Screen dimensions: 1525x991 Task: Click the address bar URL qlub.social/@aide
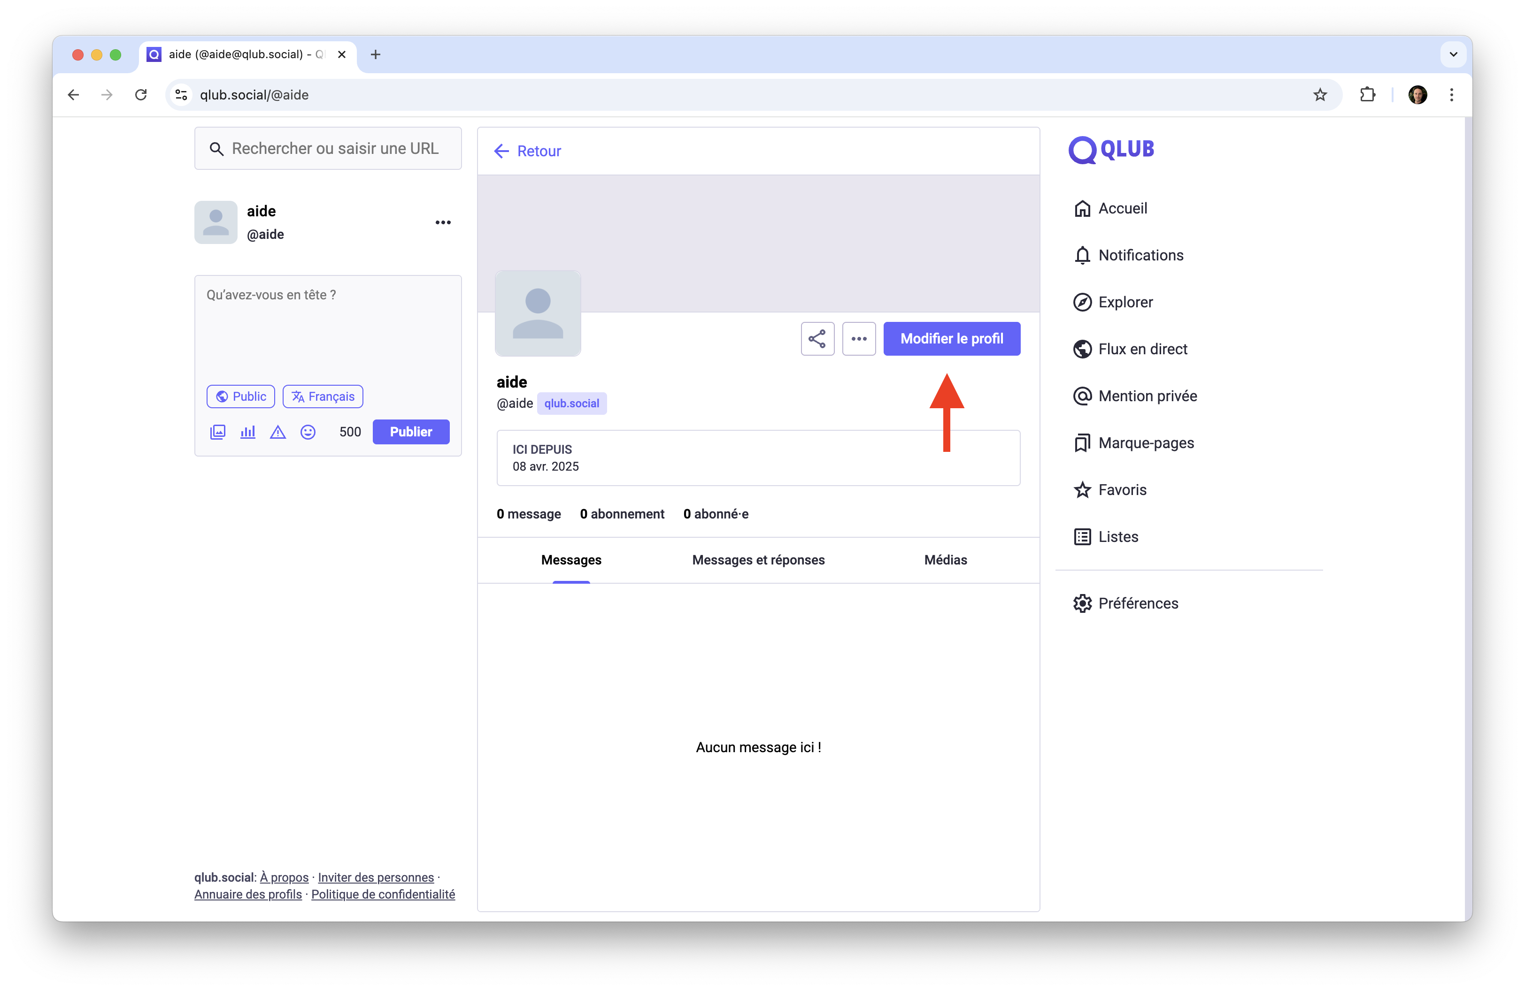click(x=254, y=95)
